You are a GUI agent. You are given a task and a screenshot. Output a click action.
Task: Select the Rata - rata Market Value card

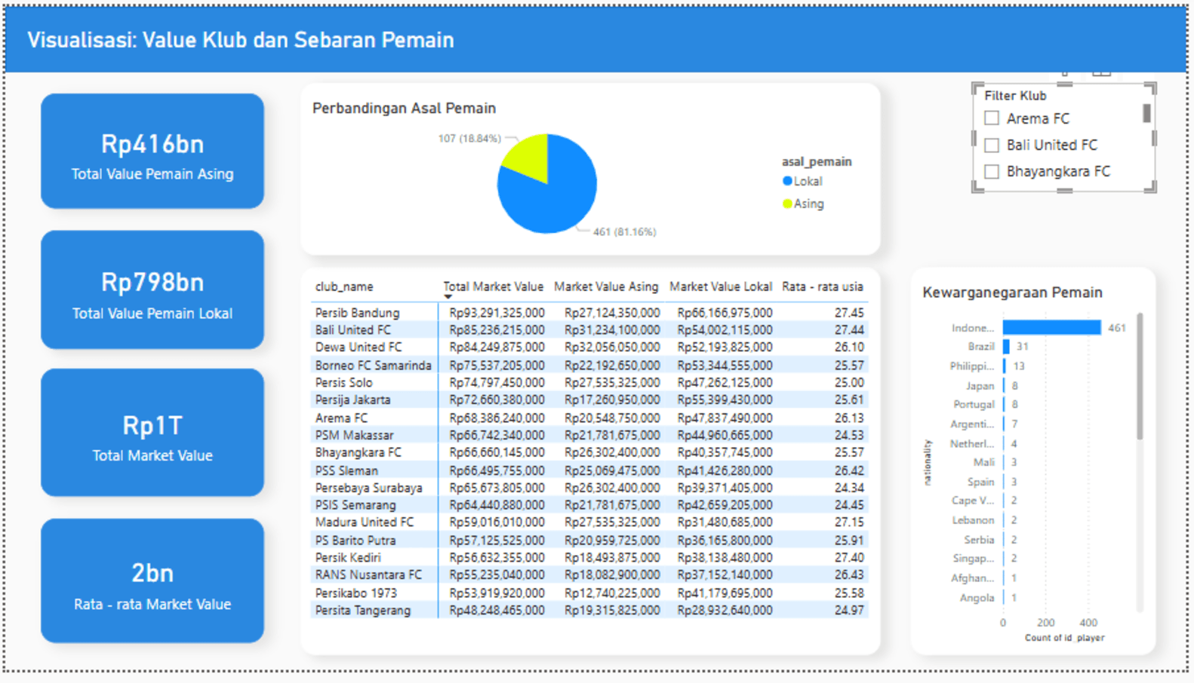(152, 580)
